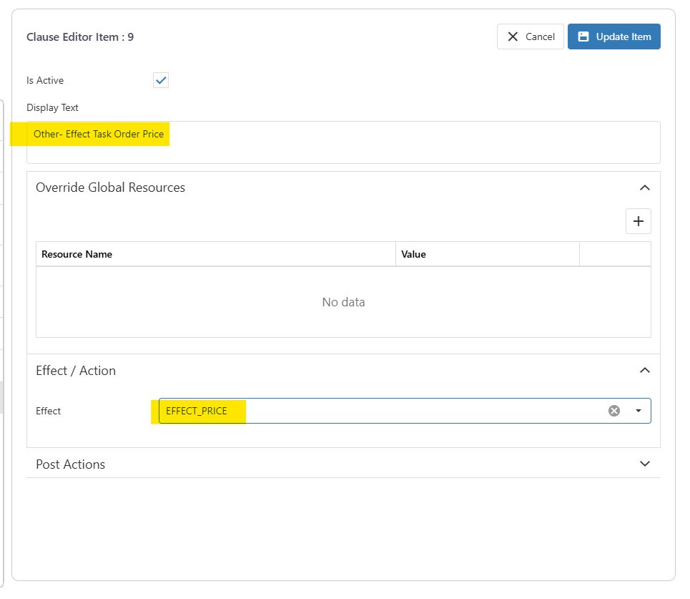Click into the Effect combo box field
This screenshot has height=599, width=690.
pyautogui.click(x=405, y=411)
